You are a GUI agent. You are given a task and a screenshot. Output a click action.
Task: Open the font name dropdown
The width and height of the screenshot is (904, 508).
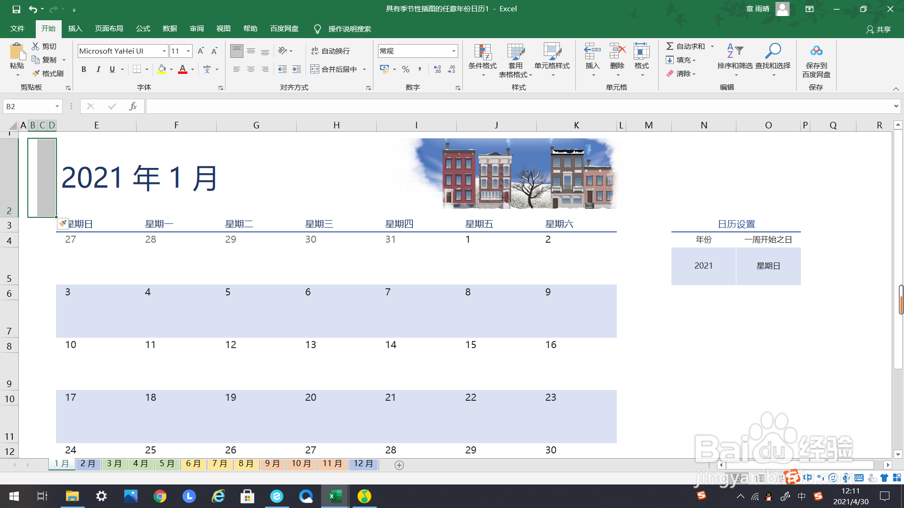pyautogui.click(x=164, y=51)
